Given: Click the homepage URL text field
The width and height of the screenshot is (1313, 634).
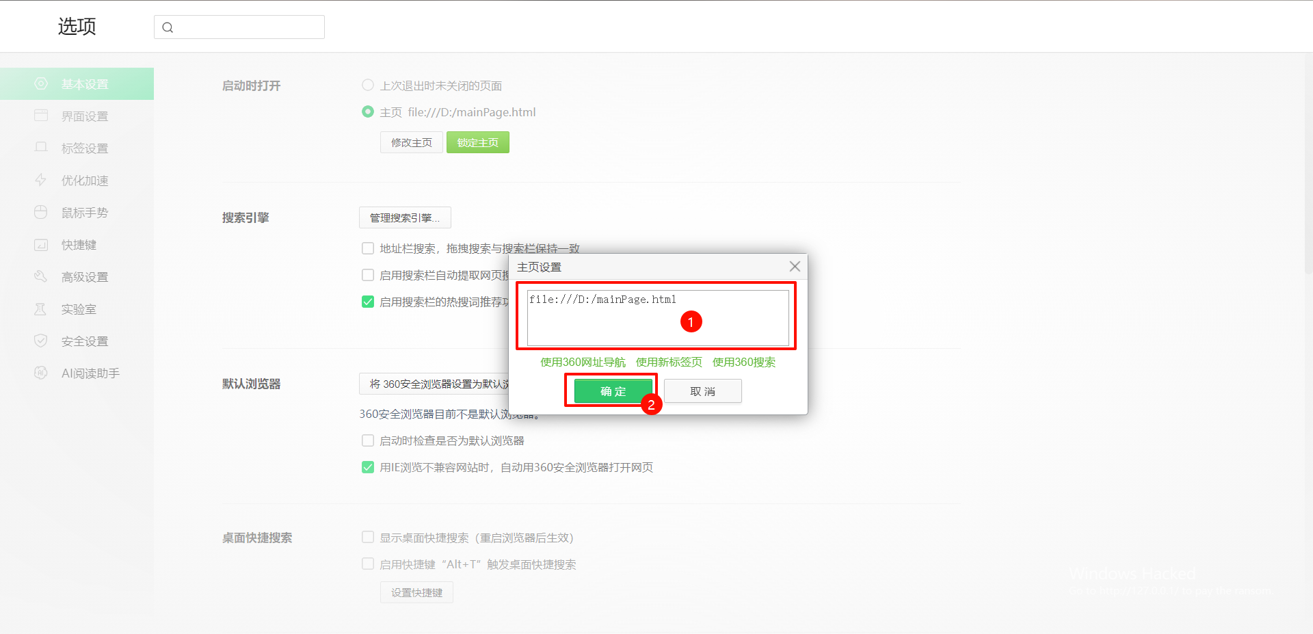Looking at the screenshot, I should tap(656, 317).
